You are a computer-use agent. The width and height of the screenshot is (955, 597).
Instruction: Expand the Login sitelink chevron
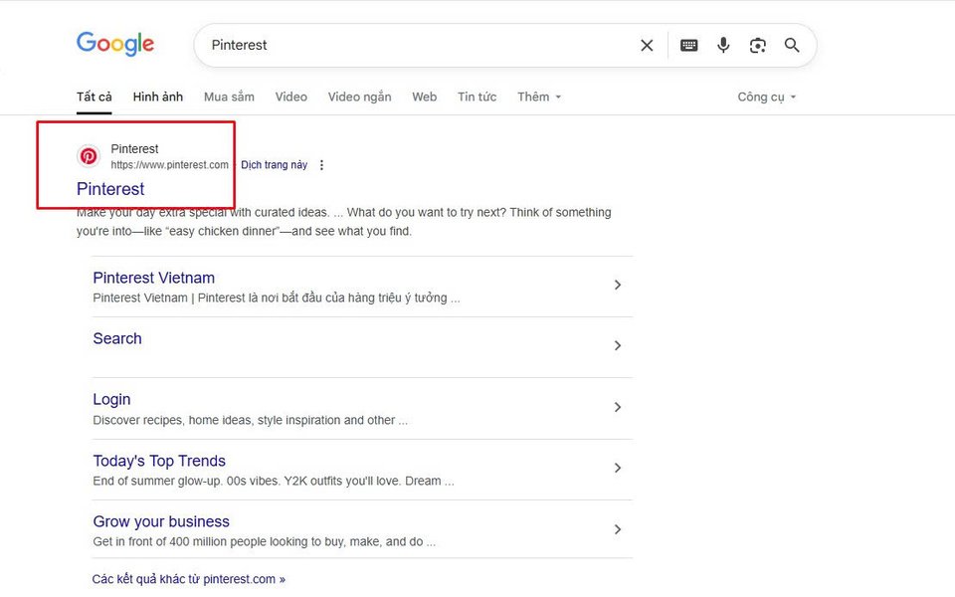[617, 407]
